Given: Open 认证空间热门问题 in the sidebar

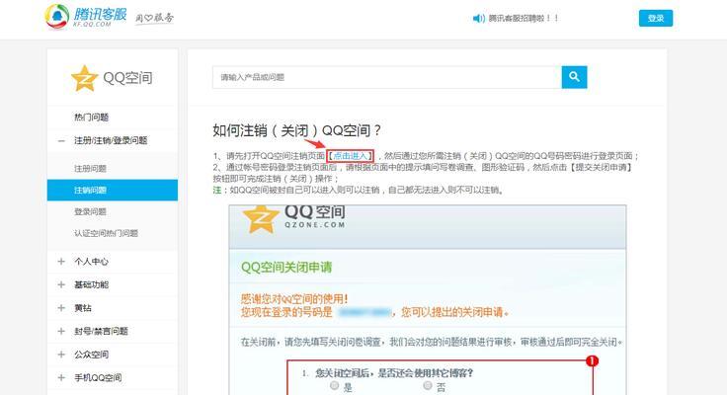Looking at the screenshot, I should tap(106, 233).
